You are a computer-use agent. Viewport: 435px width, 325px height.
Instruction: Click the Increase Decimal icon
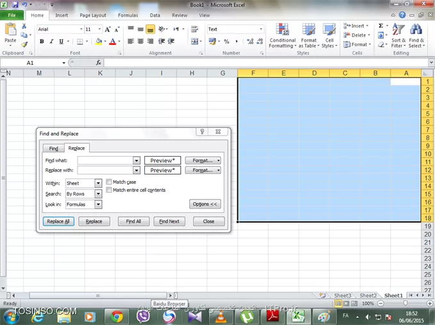pos(250,42)
